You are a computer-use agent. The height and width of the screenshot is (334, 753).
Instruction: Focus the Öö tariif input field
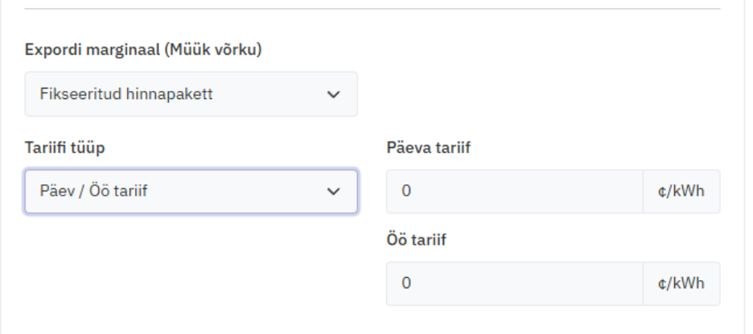pos(515,283)
